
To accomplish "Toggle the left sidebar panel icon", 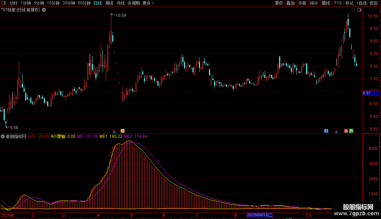I will tap(3, 3).
